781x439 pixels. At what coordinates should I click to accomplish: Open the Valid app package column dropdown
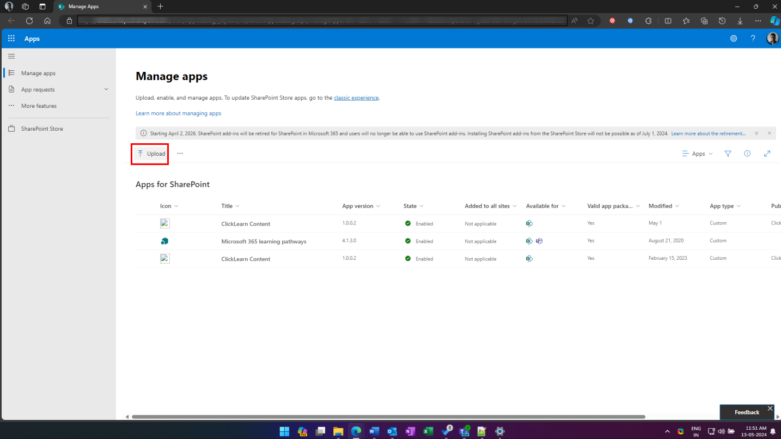(x=613, y=206)
